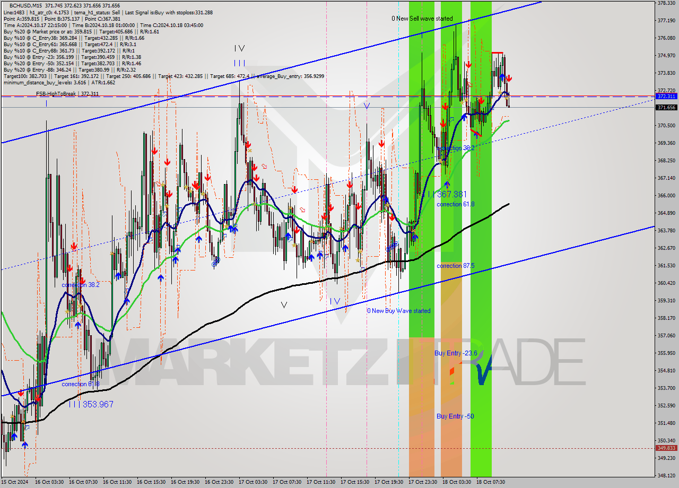Click the '18 Oct 03:30' time axis label
The height and width of the screenshot is (488, 679).
tap(457, 482)
